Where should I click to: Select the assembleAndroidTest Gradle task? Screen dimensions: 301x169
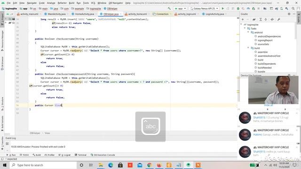269,56
